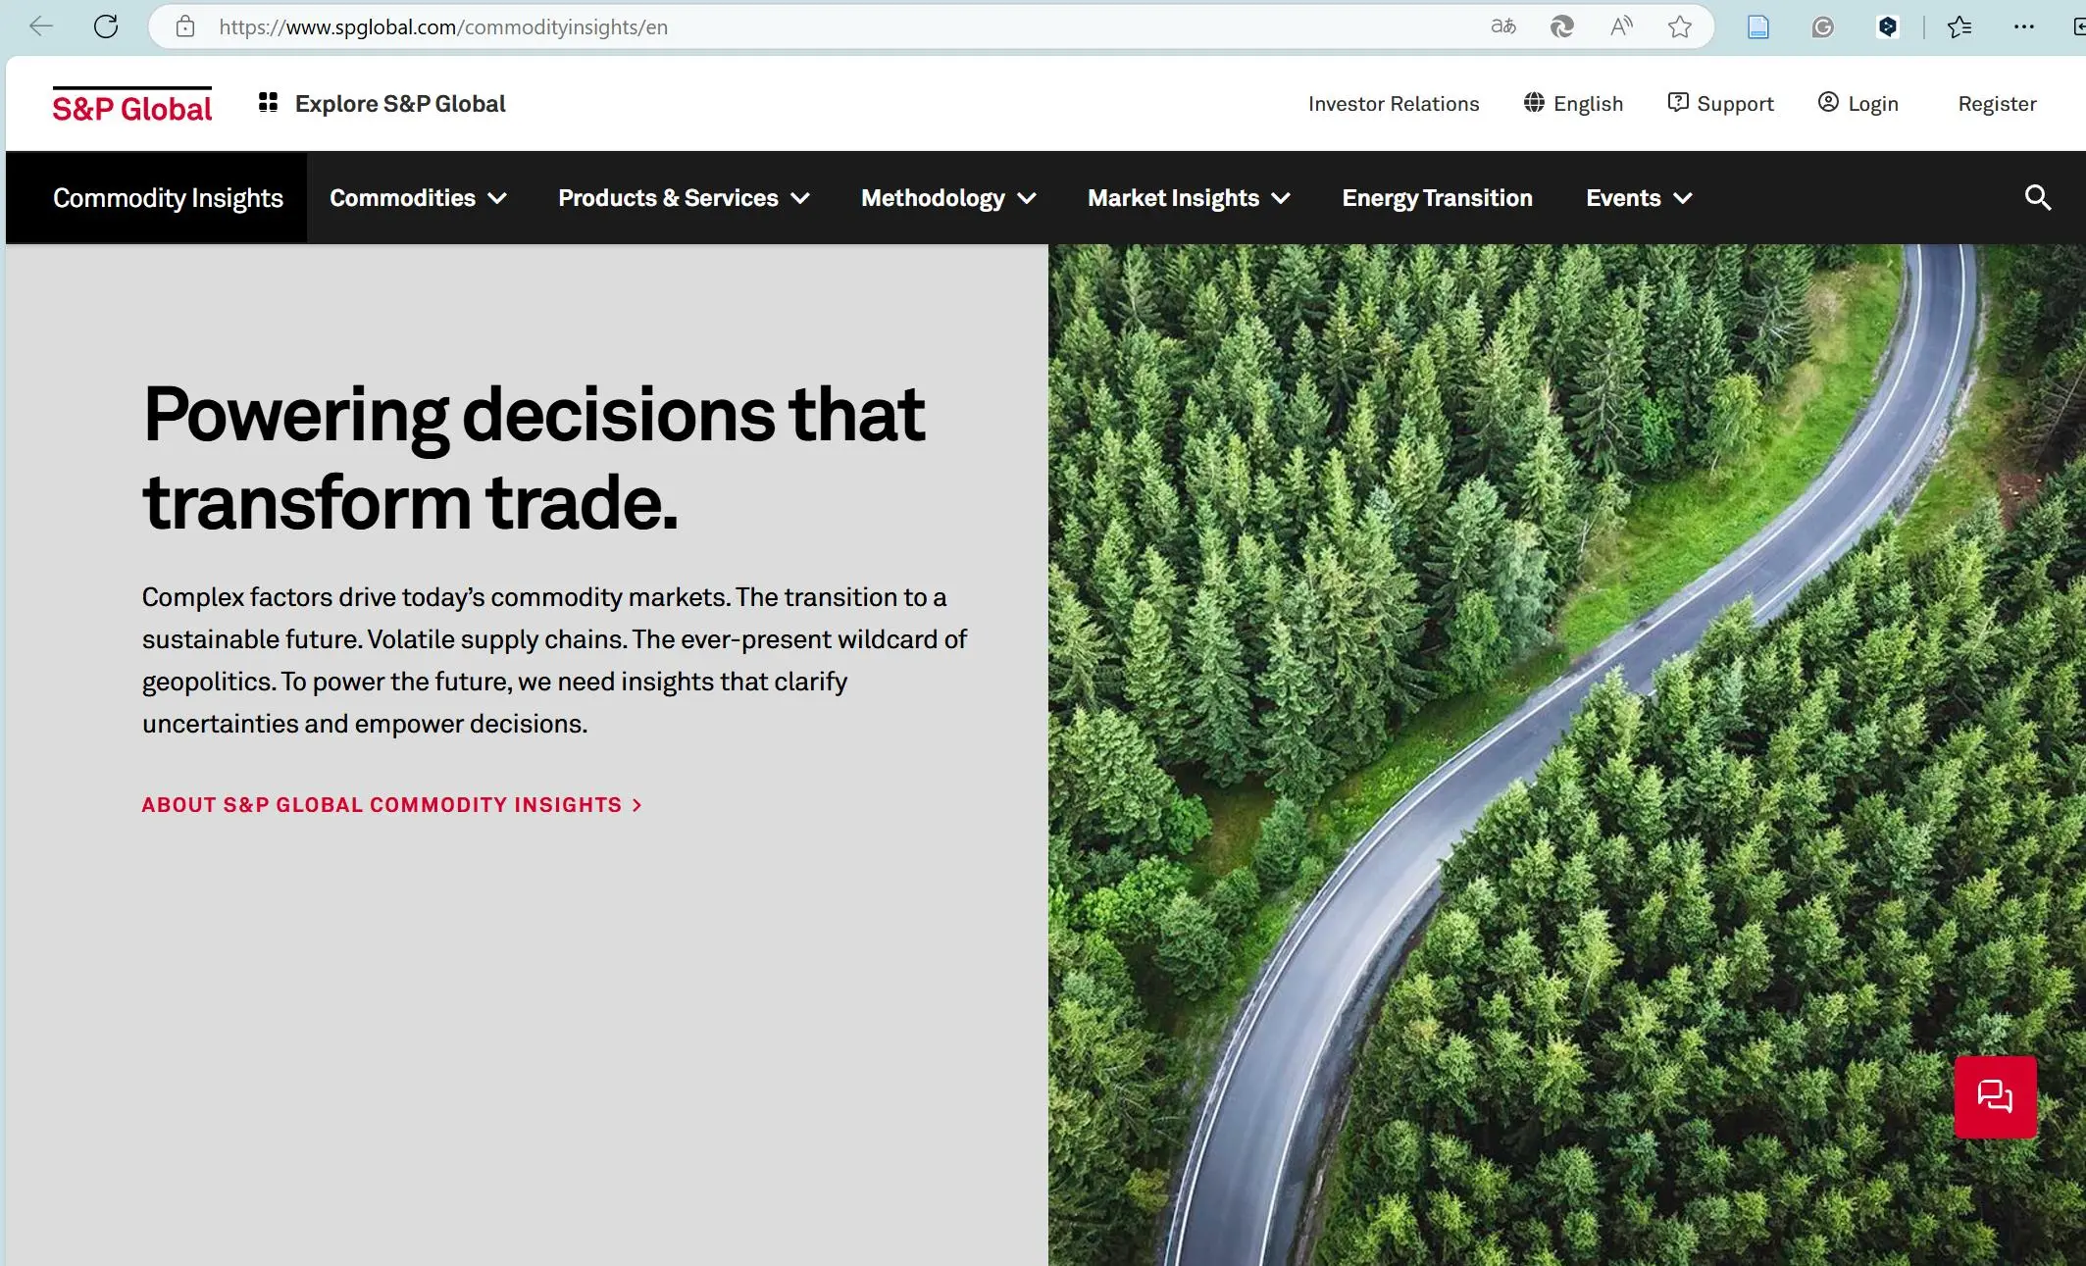Open the read aloud icon
The image size is (2086, 1266).
coord(1621,26)
